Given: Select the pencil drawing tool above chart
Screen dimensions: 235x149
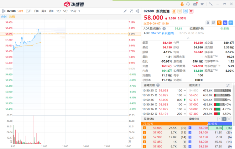Looking at the screenshot, I should (125, 11).
